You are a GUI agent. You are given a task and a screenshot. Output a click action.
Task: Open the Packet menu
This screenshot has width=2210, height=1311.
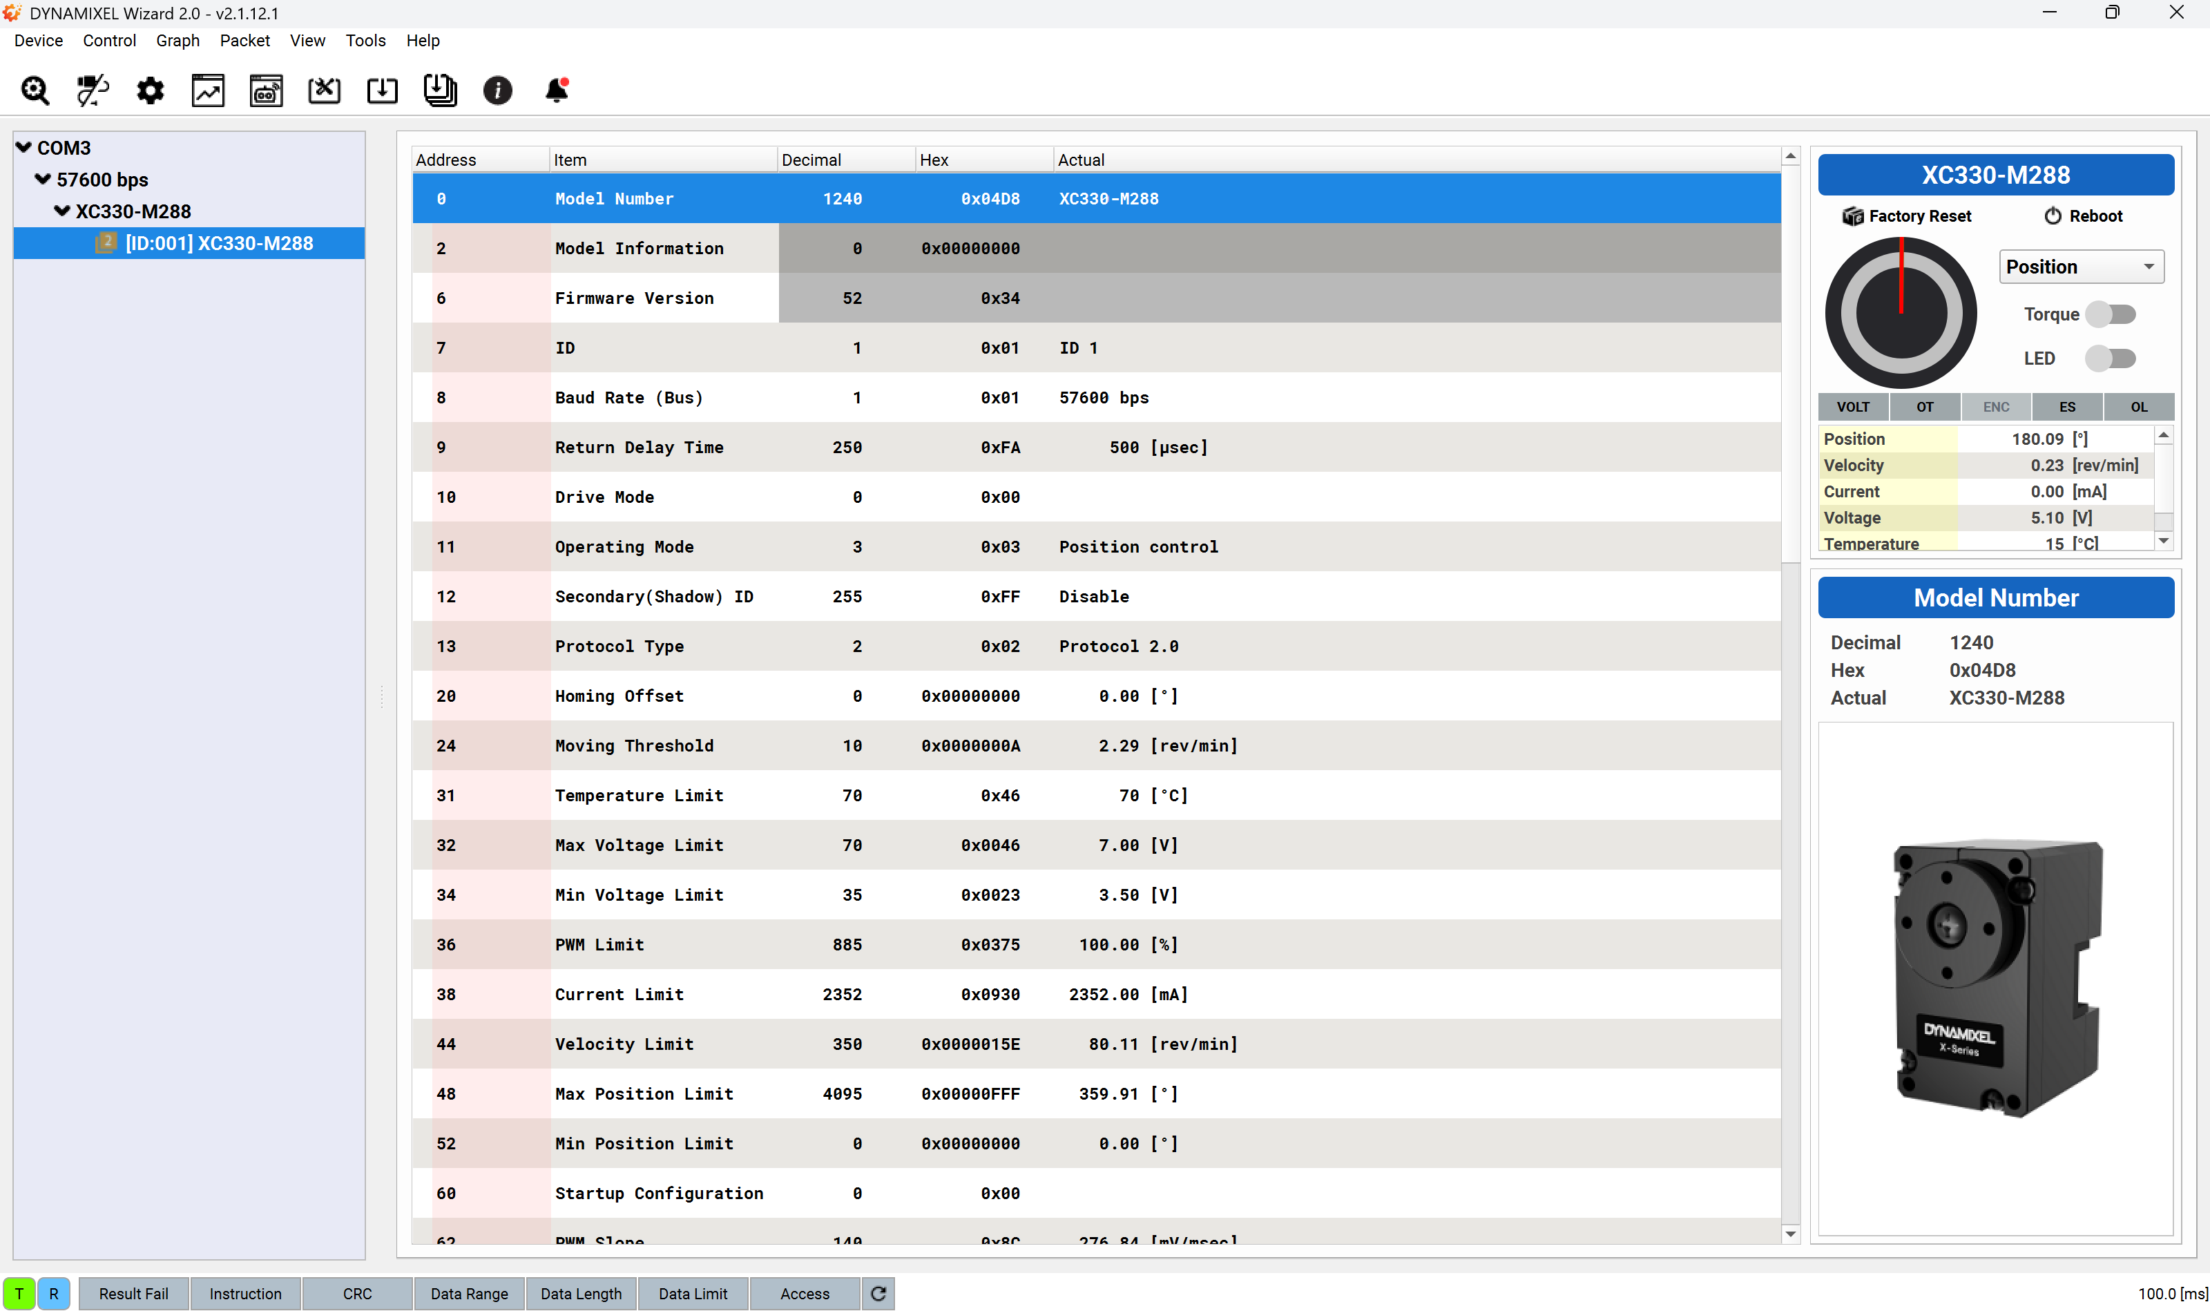tap(244, 41)
